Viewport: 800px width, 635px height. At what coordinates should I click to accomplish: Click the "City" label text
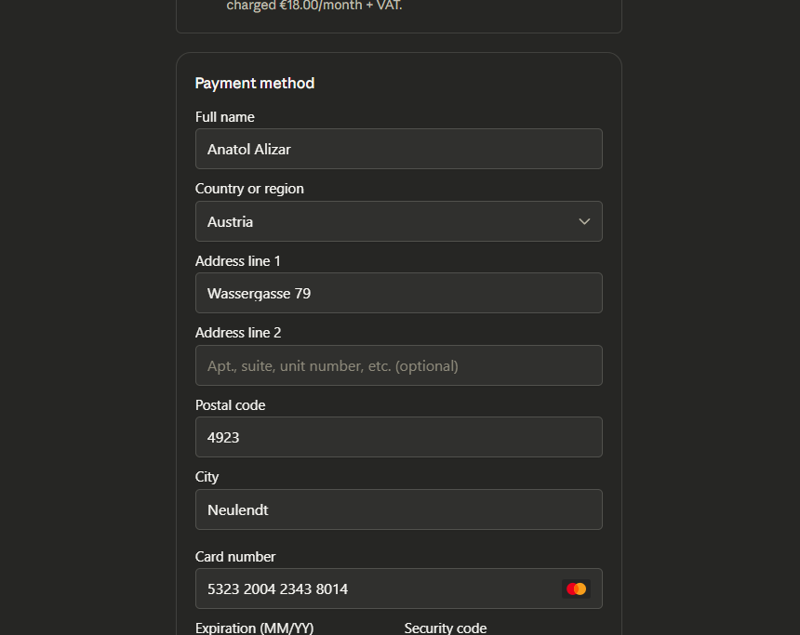point(207,477)
